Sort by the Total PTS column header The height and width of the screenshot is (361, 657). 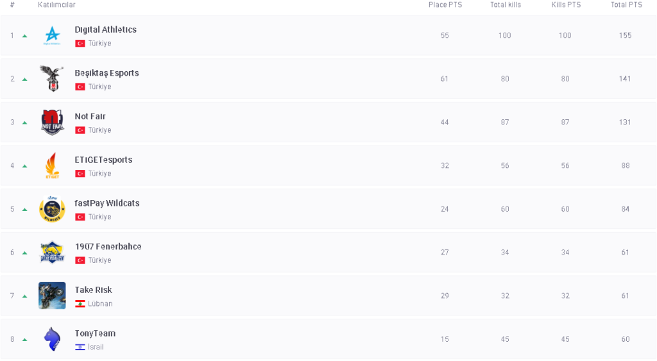tap(626, 5)
